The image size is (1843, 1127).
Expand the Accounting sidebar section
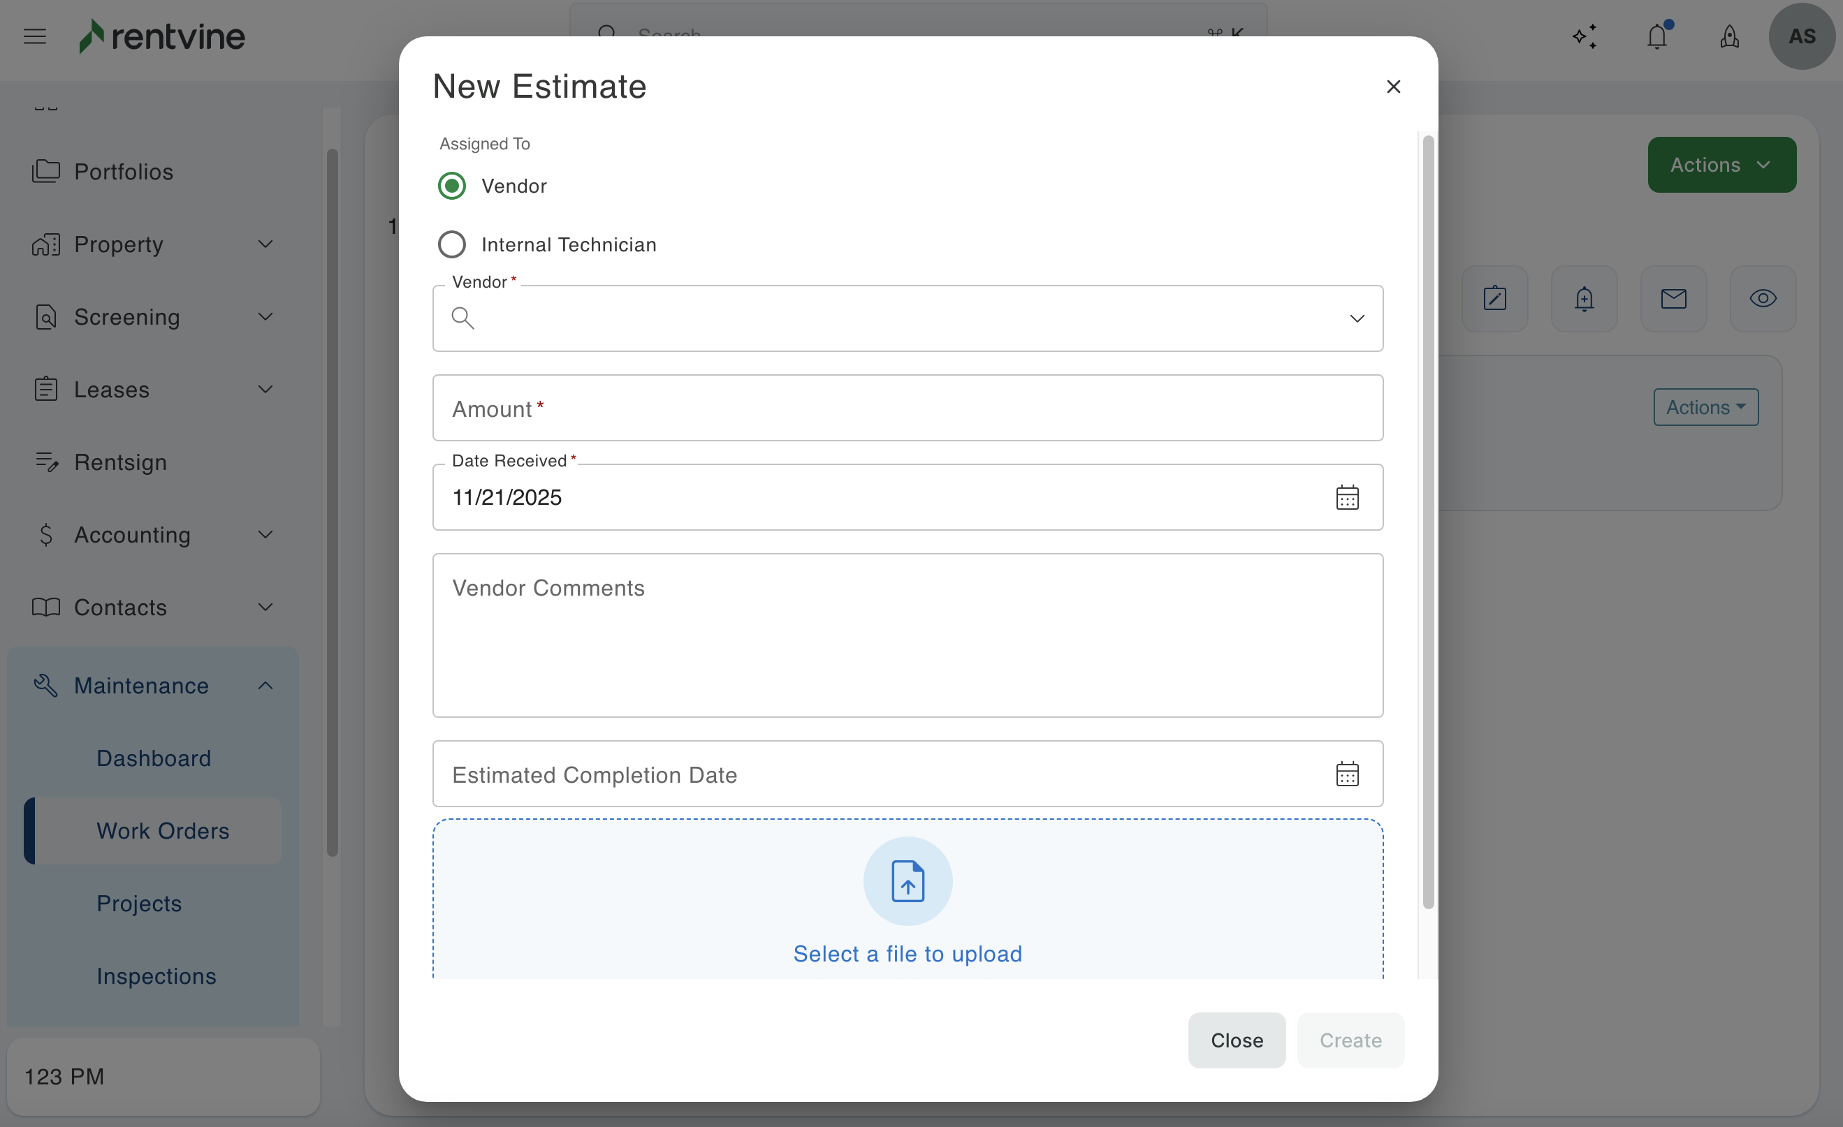point(265,535)
